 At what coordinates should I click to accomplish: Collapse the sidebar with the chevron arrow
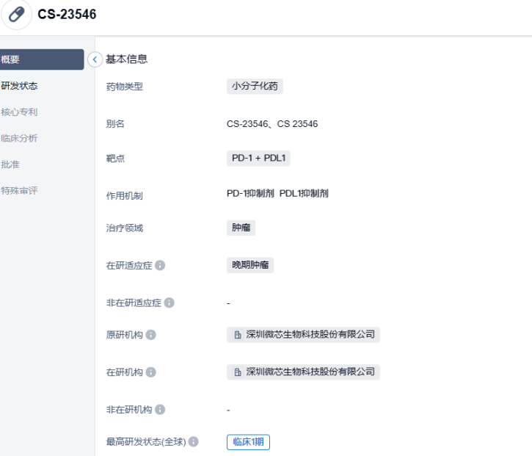tap(95, 59)
